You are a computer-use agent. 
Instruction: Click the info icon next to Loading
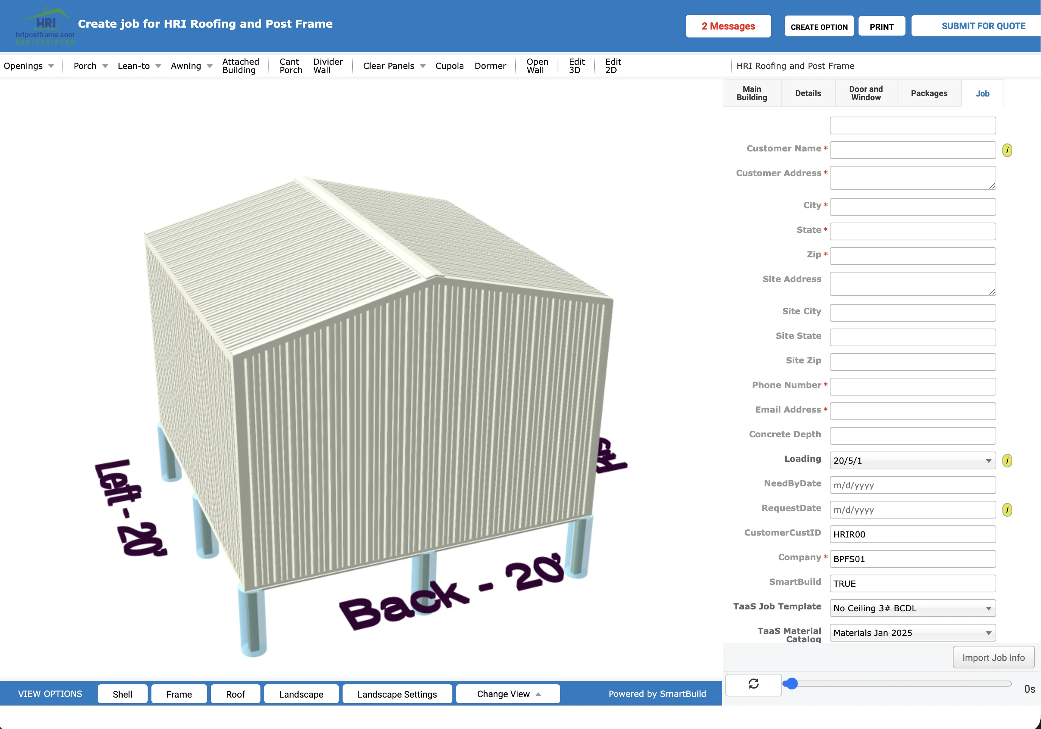(x=1007, y=460)
